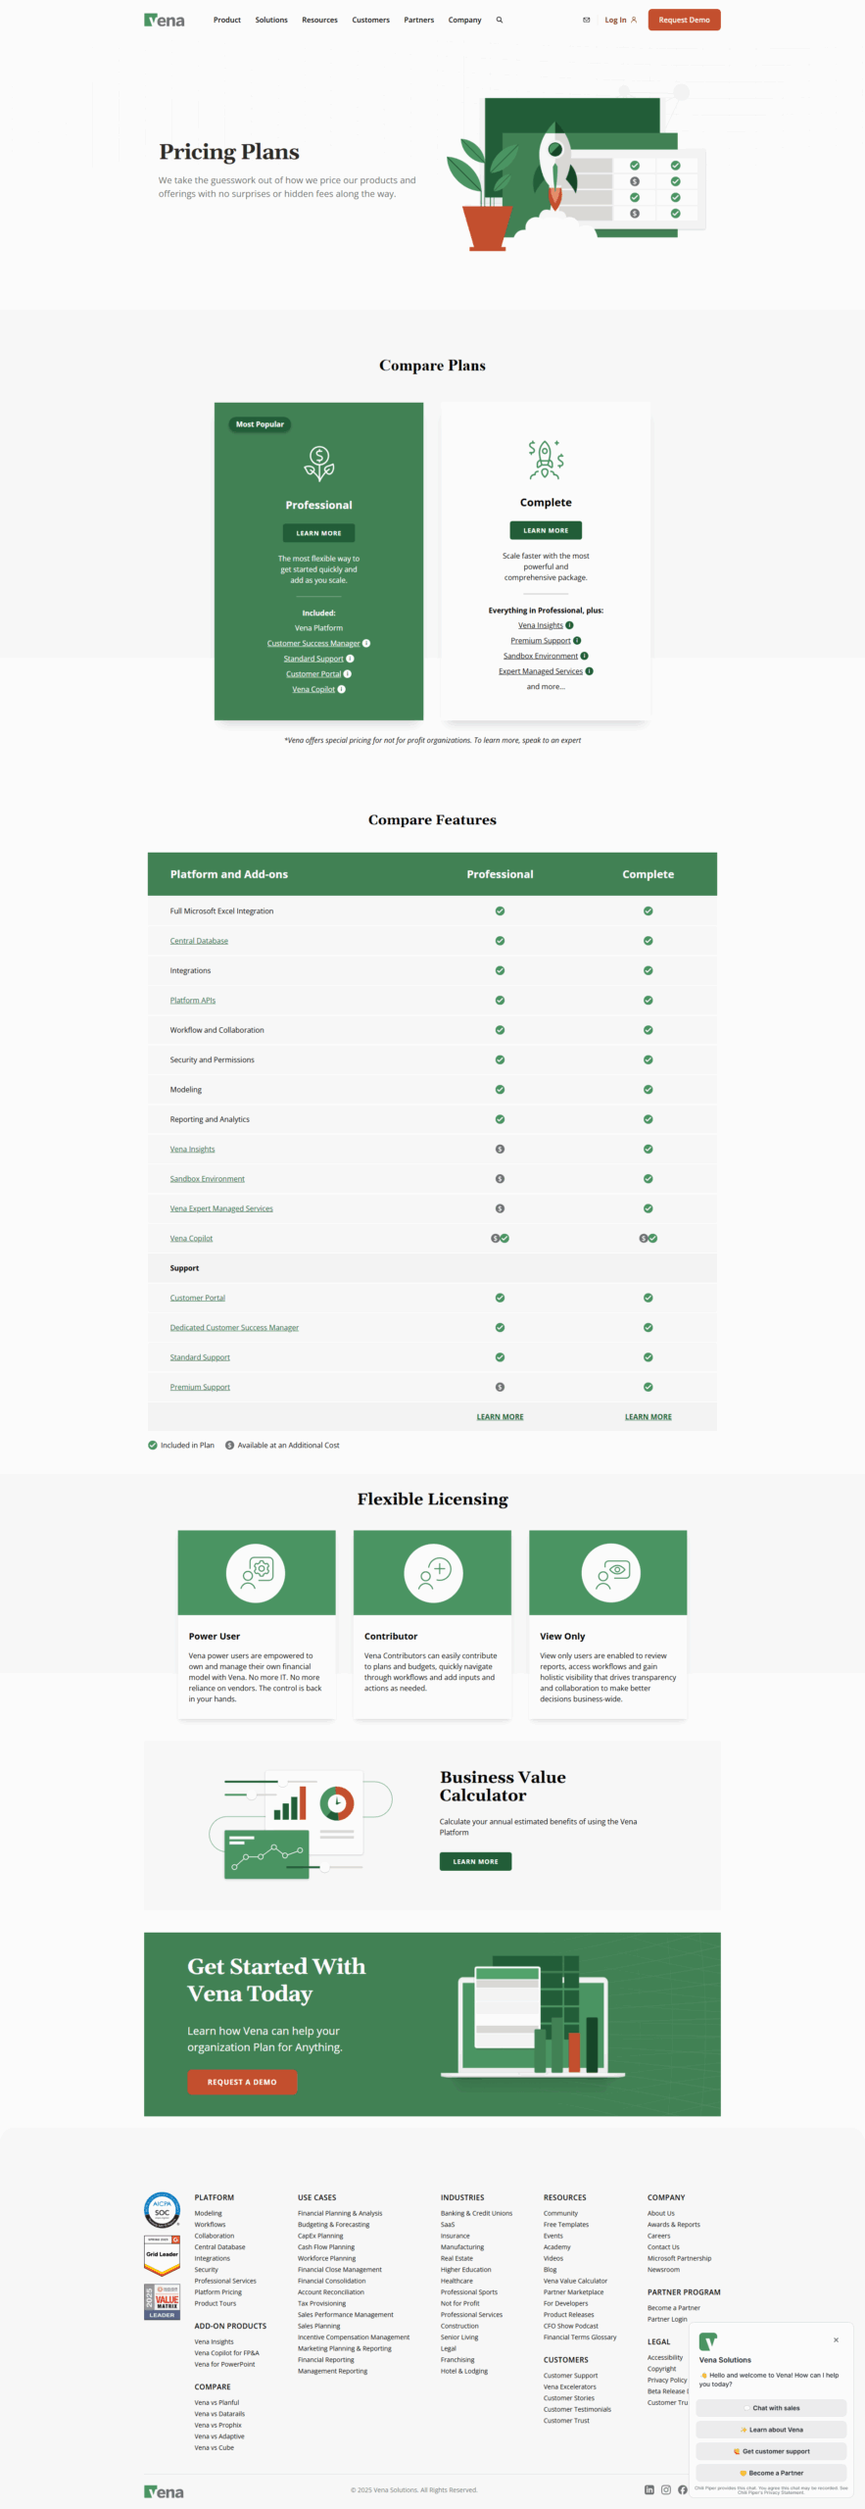
Task: Click the Vena logo in the footer
Action: tap(164, 2491)
